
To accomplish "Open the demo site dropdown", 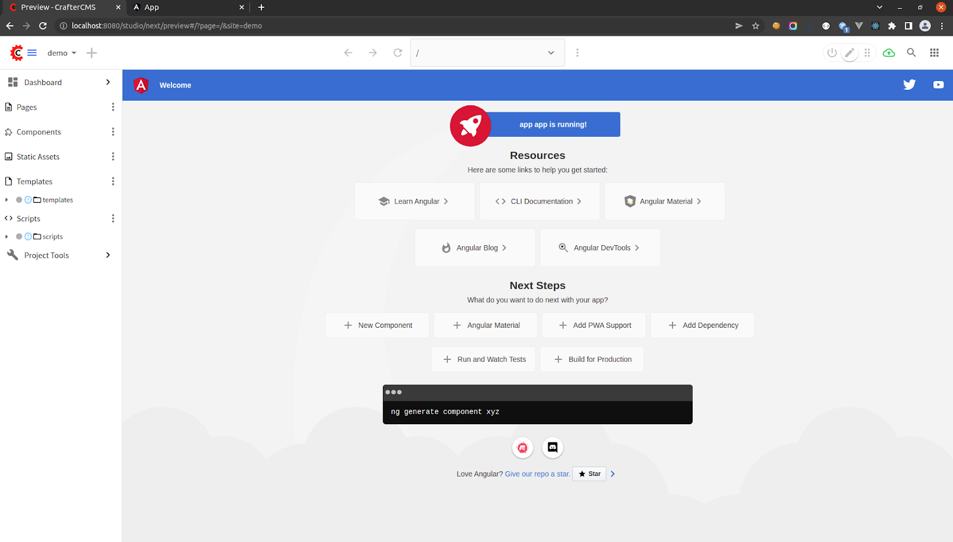I will pyautogui.click(x=62, y=53).
